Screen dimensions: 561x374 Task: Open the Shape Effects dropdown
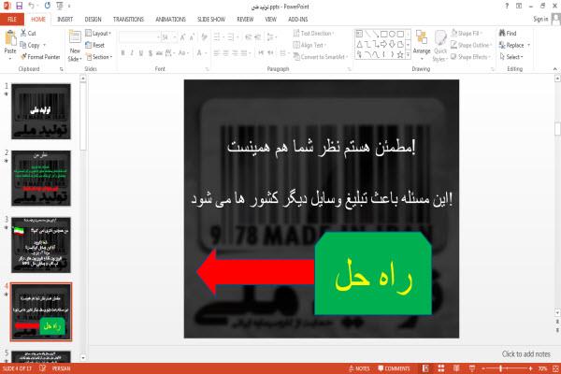(470, 57)
